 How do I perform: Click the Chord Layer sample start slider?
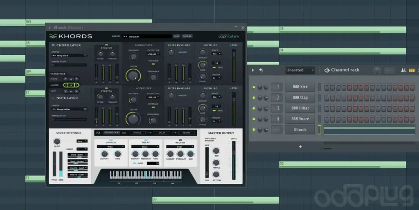69,65
